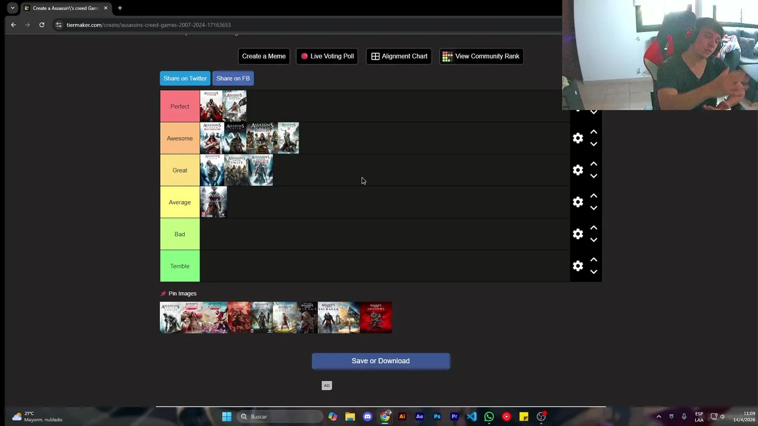Open WhatsApp from the taskbar

coord(489,417)
